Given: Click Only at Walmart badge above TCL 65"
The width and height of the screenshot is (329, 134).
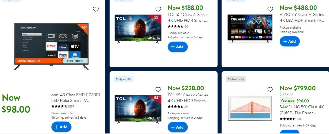Looking at the screenshot, I should 123,79.
